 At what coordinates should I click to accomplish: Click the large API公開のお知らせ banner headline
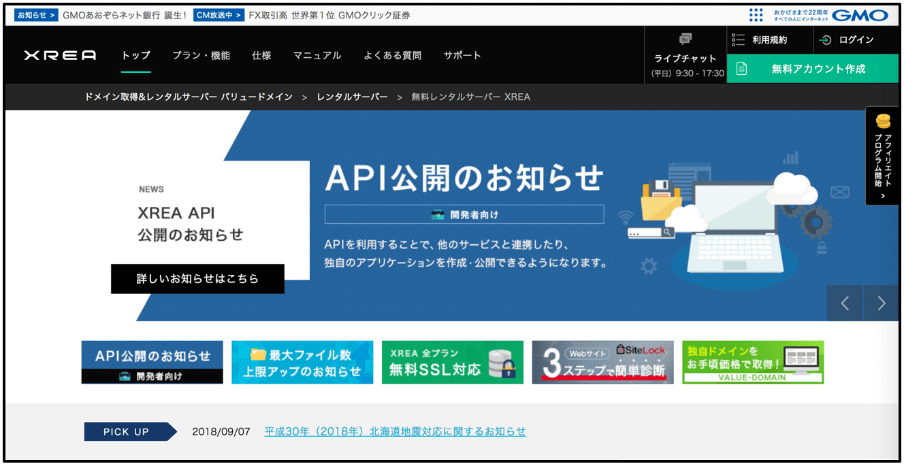[x=464, y=178]
